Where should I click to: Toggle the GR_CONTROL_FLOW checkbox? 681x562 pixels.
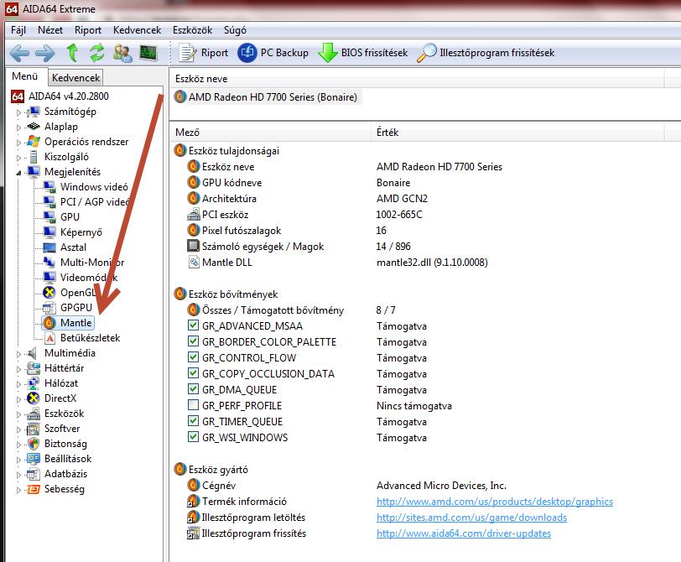click(x=193, y=357)
